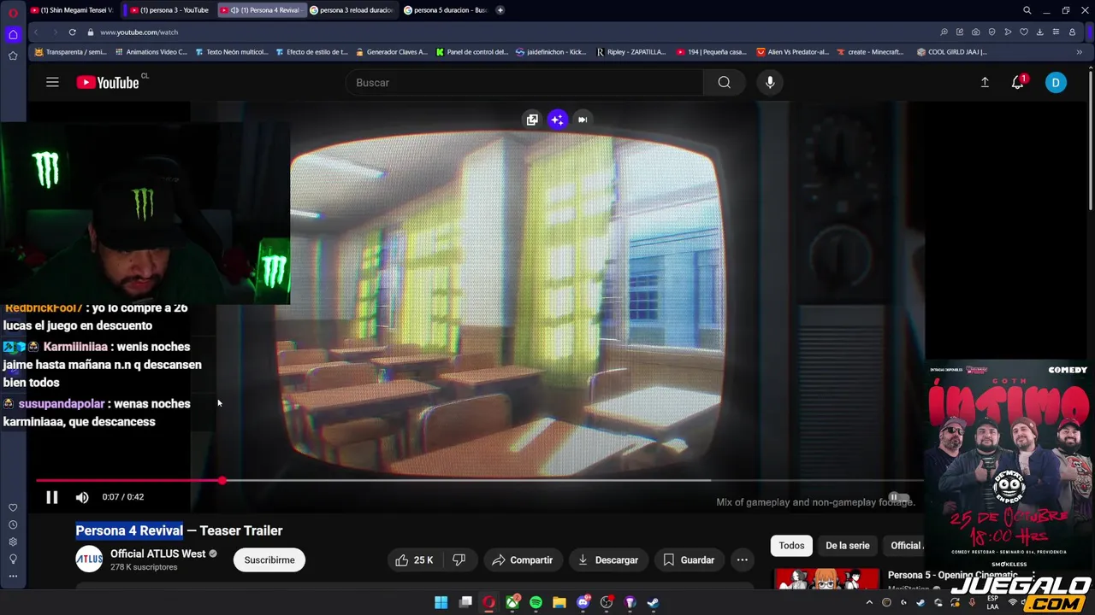1095x615 pixels.
Task: Open Official ATLUS West channel name
Action: point(157,553)
